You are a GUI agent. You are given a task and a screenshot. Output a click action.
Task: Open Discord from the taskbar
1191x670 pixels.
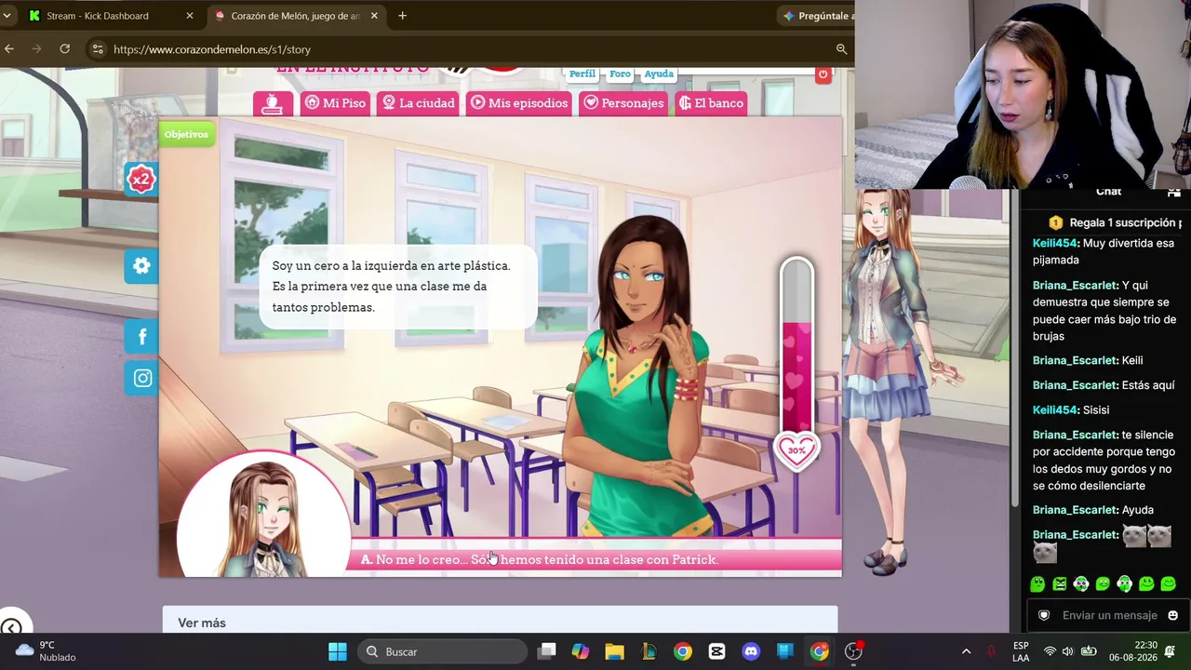(x=751, y=651)
